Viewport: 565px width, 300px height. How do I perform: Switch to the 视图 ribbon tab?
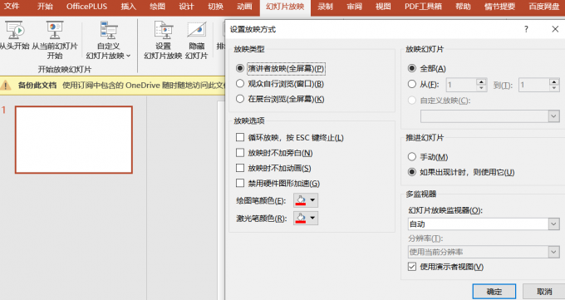click(x=383, y=7)
